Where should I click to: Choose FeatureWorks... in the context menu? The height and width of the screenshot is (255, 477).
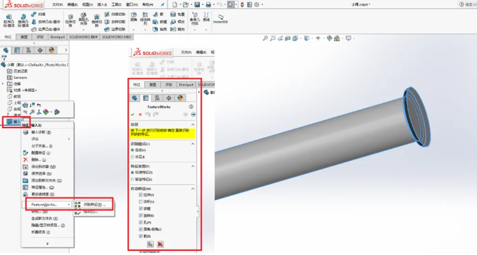47,205
